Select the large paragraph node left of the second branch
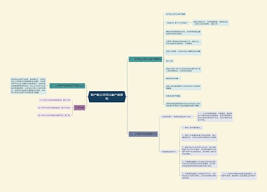The image size is (267, 192). [x=28, y=86]
